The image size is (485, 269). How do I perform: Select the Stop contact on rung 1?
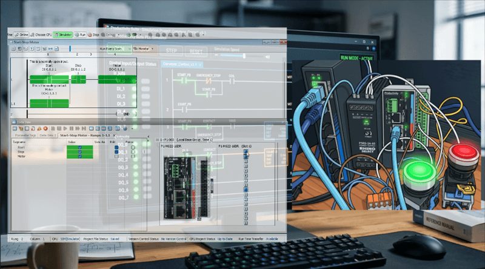tap(78, 79)
